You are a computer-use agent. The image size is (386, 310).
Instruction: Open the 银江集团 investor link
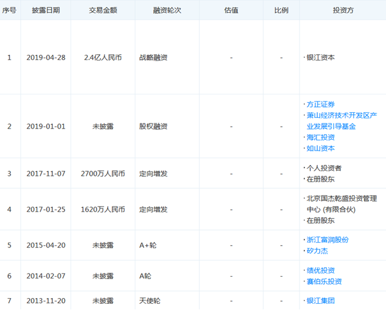(x=320, y=301)
